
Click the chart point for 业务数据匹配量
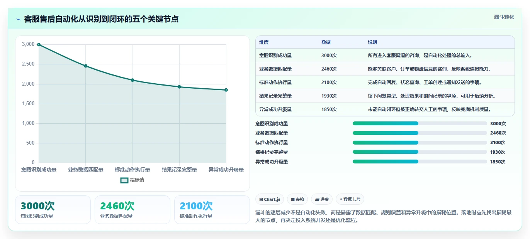[x=86, y=66]
